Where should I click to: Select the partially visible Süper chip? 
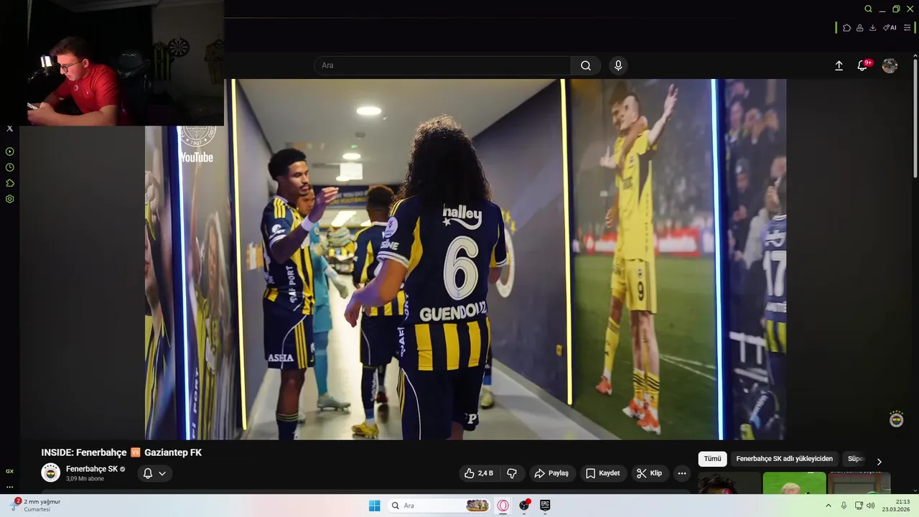[x=856, y=459]
